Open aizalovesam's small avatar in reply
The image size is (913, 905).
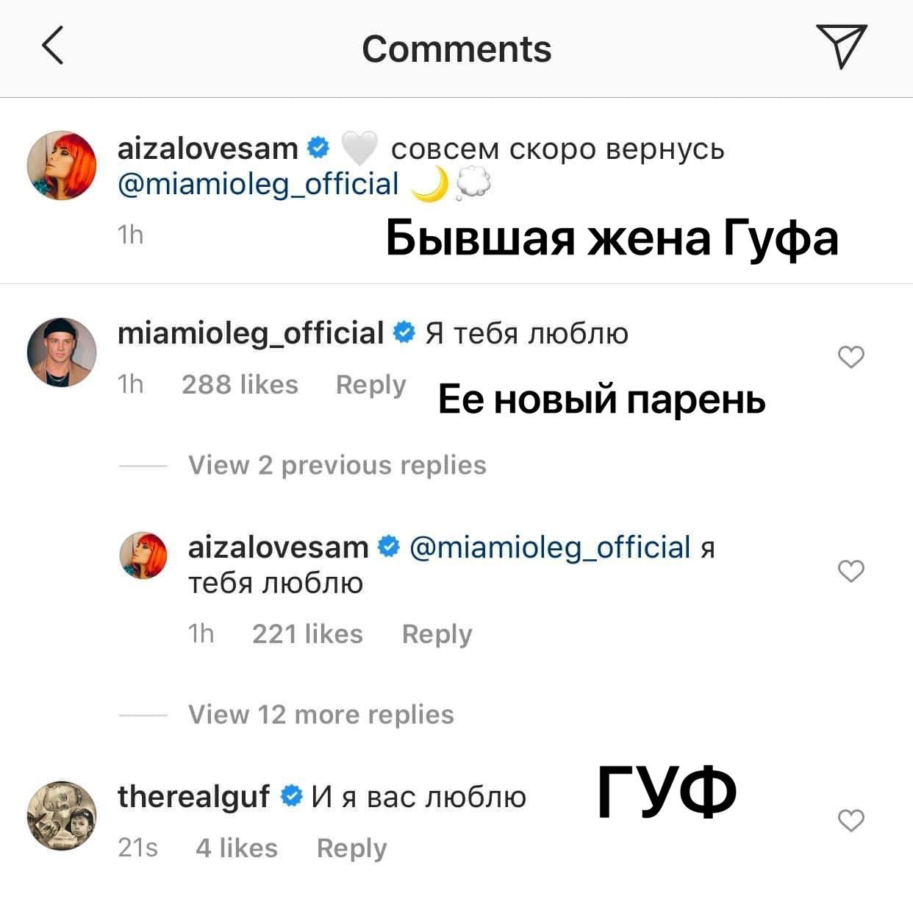143,556
